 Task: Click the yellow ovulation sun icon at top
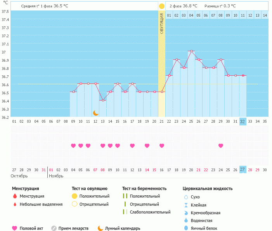pos(161,6)
